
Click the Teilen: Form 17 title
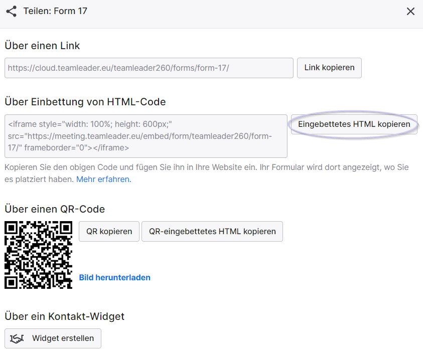click(x=55, y=11)
